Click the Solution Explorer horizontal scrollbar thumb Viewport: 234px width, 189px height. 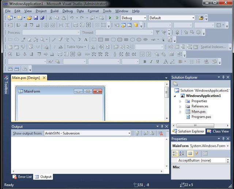(195, 126)
